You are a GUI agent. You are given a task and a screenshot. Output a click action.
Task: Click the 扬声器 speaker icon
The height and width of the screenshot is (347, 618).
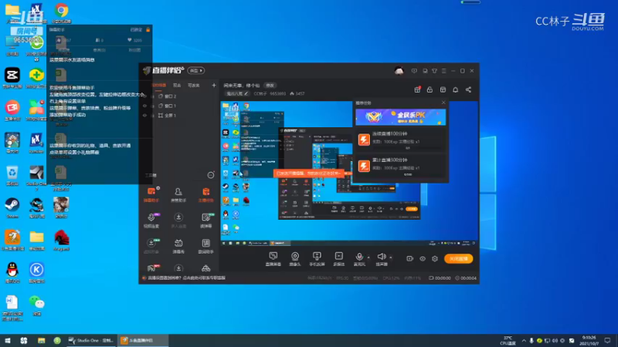[382, 259]
